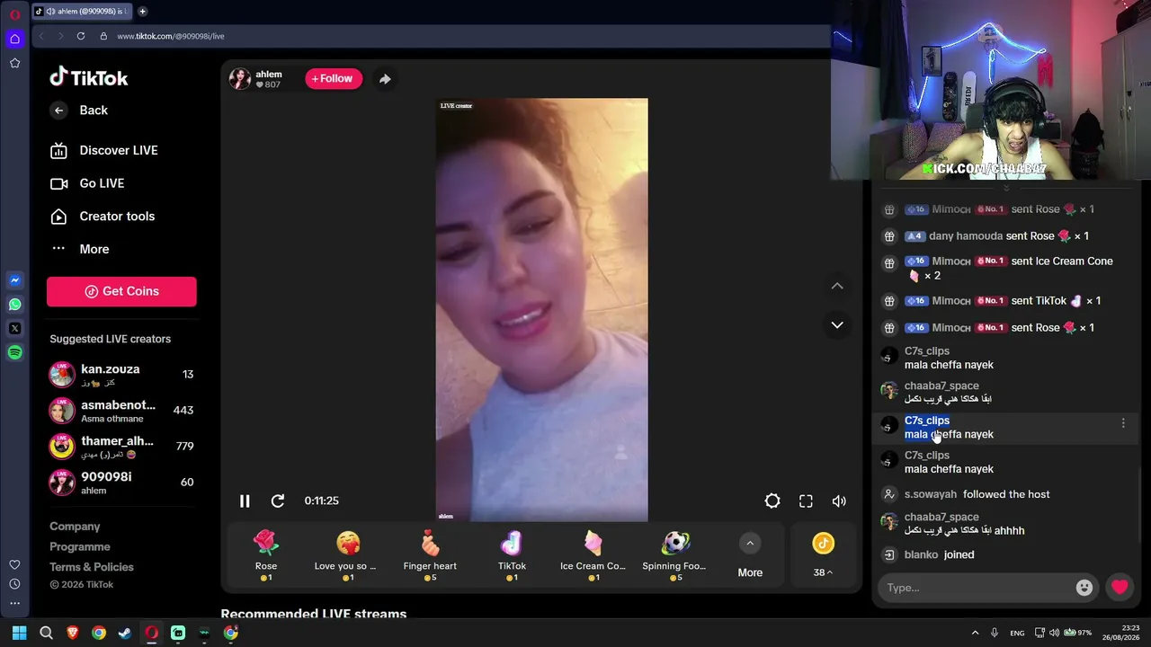Share the live stream with the arrow icon
The width and height of the screenshot is (1151, 647).
tap(385, 79)
